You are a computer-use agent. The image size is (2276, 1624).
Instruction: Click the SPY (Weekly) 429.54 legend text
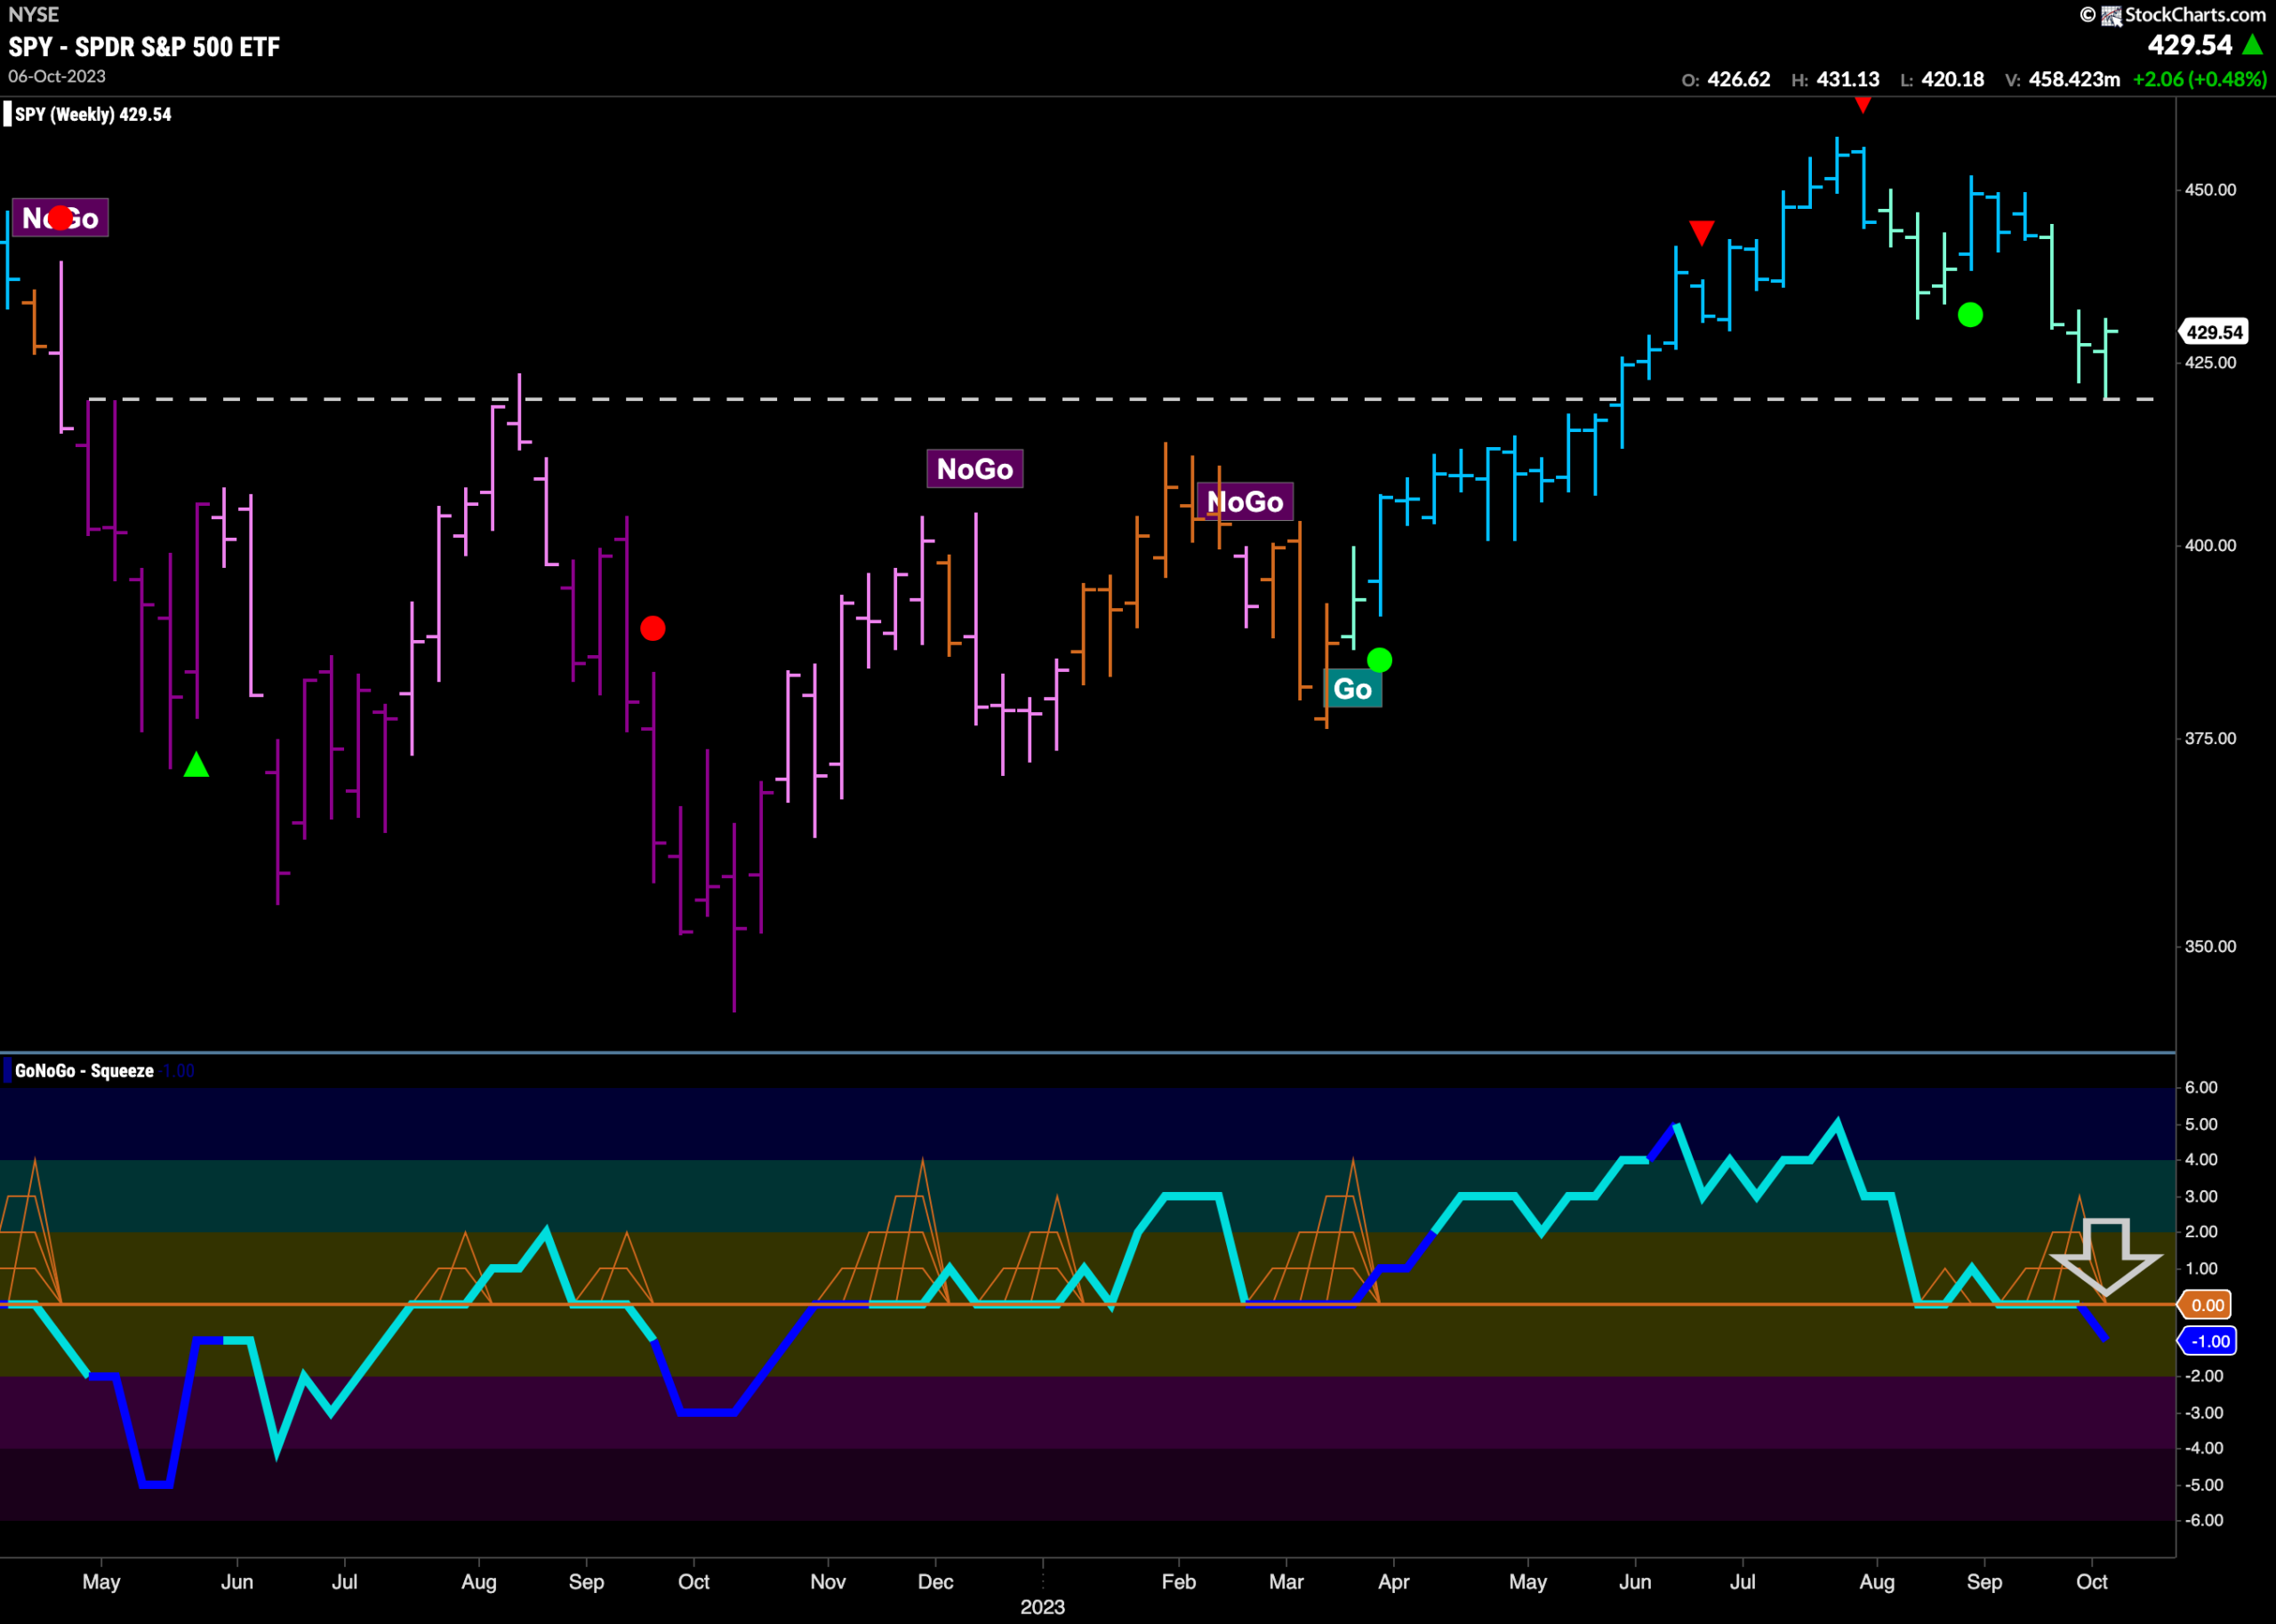coord(93,114)
